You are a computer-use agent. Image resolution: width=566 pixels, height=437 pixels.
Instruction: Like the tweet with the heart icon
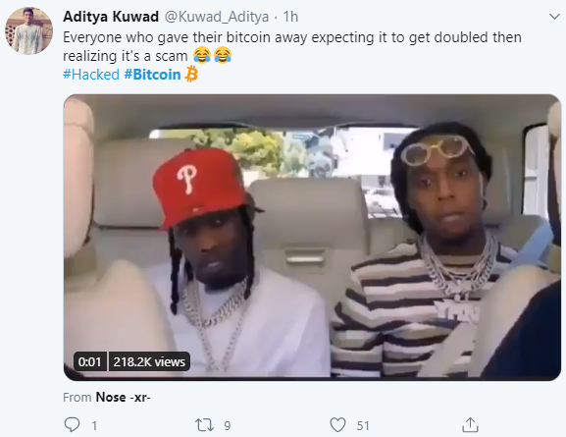[337, 425]
